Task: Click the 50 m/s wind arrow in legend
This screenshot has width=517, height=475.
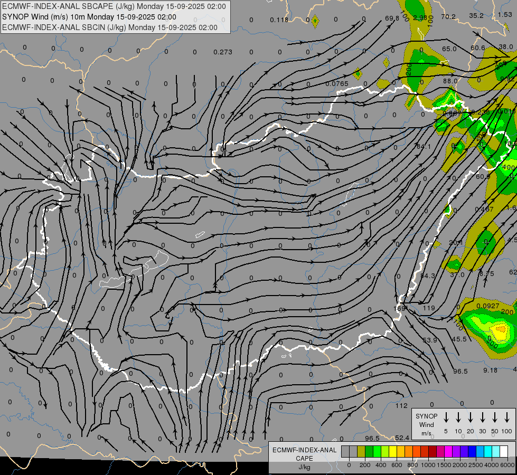Action: click(495, 417)
